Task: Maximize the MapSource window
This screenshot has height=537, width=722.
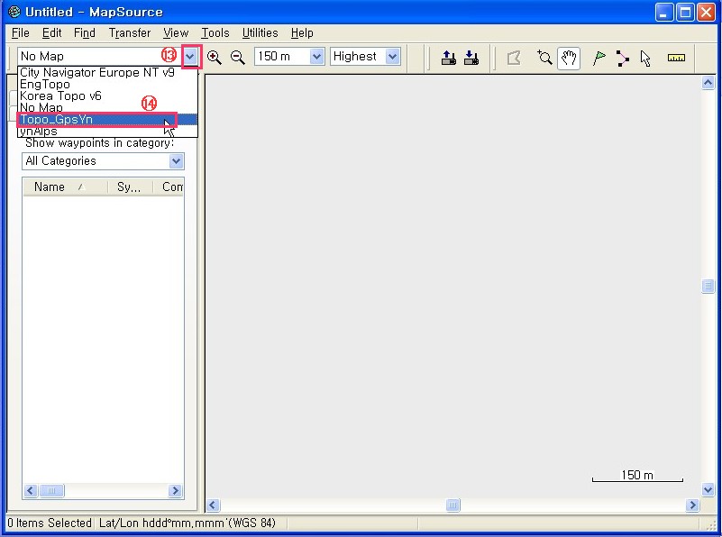Action: click(685, 12)
